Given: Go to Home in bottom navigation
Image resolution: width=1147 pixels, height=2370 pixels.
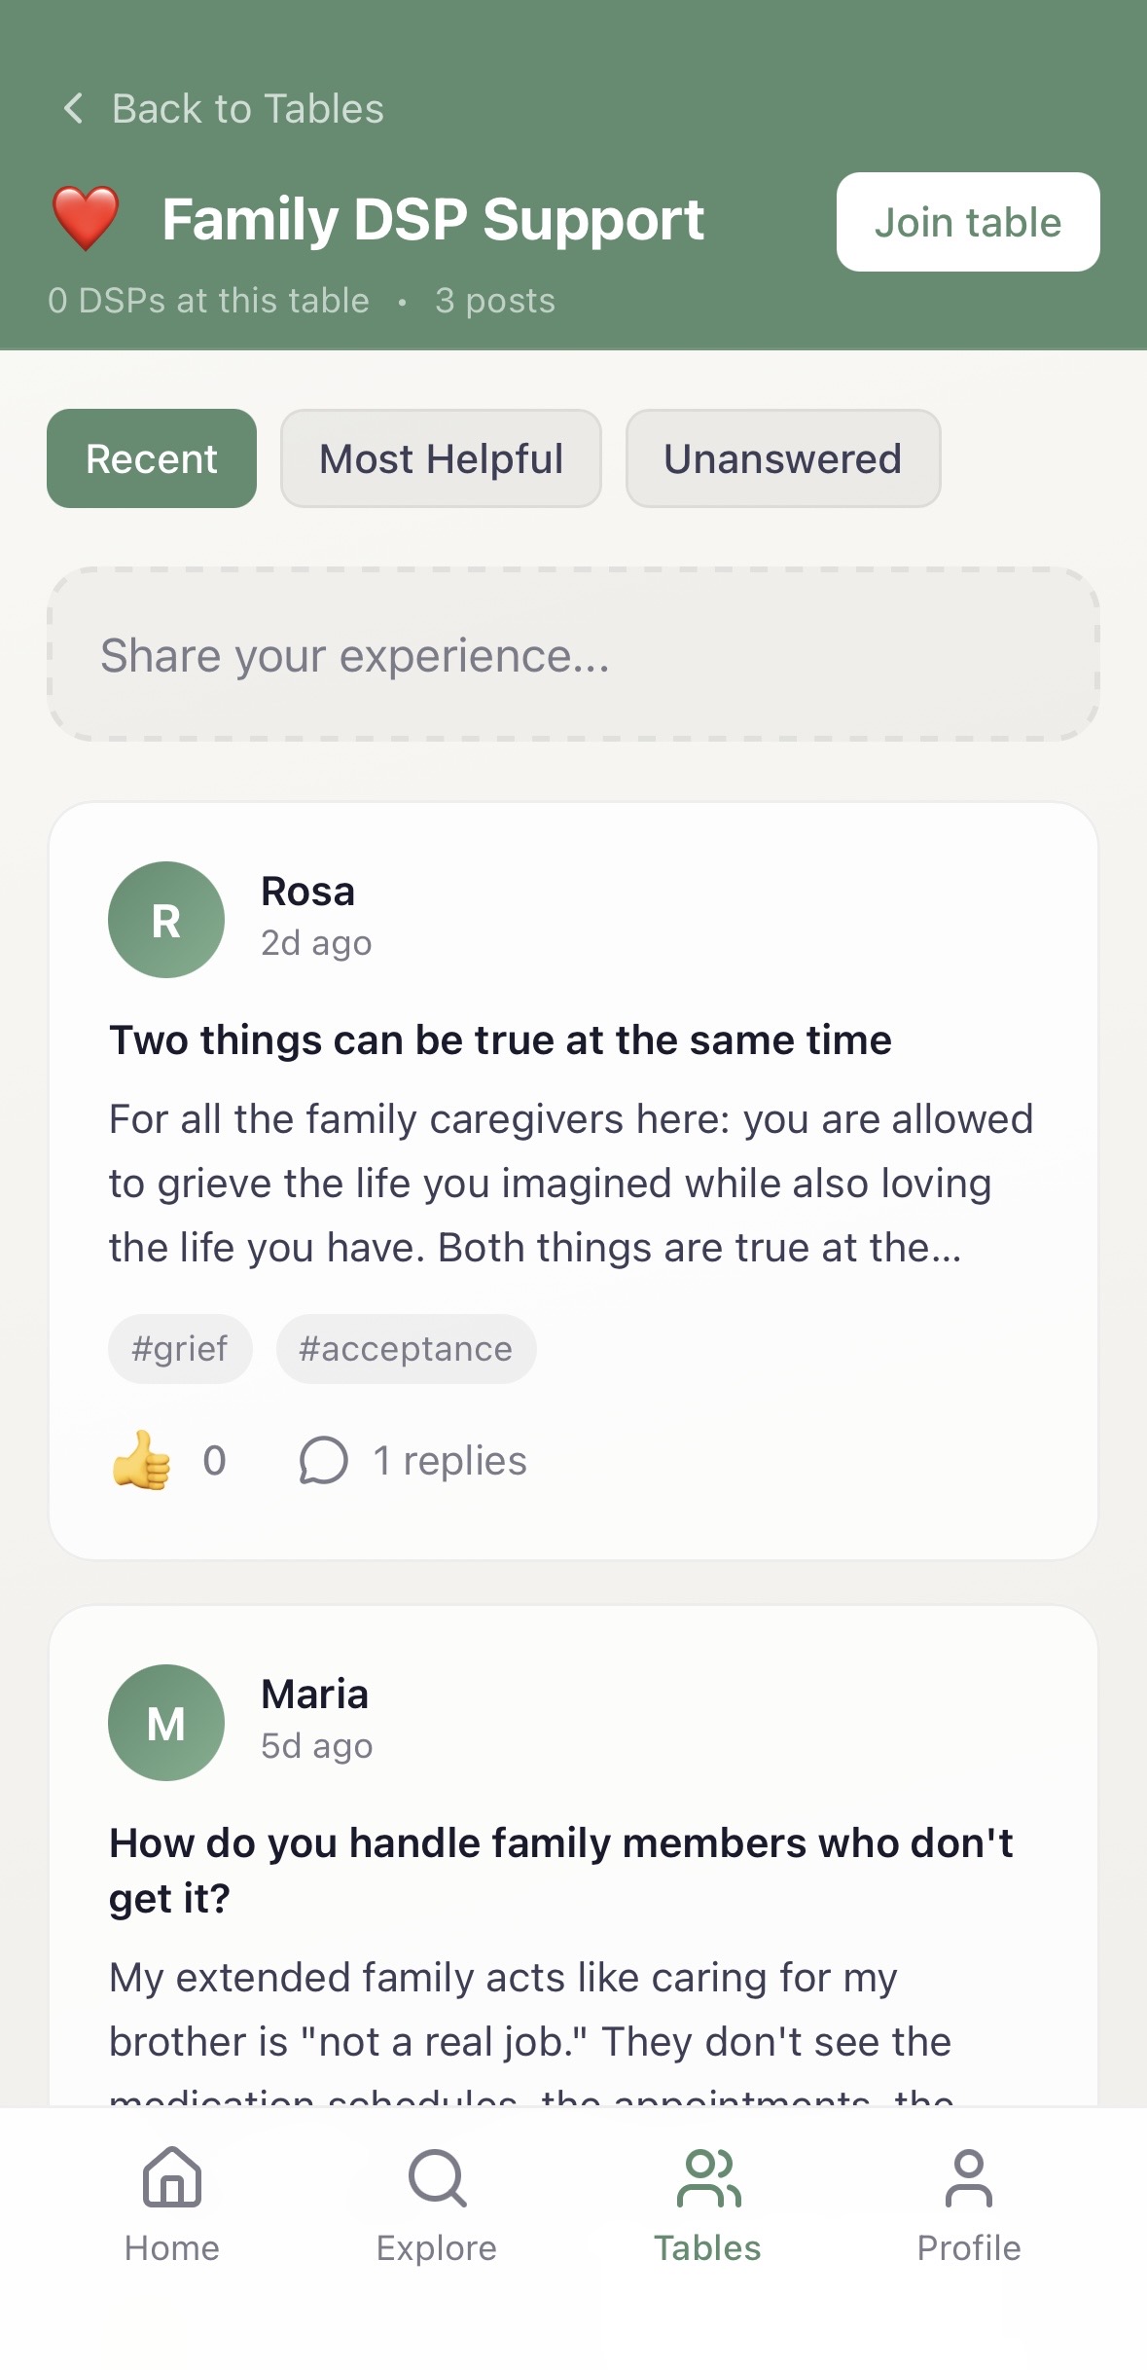Looking at the screenshot, I should (172, 2204).
